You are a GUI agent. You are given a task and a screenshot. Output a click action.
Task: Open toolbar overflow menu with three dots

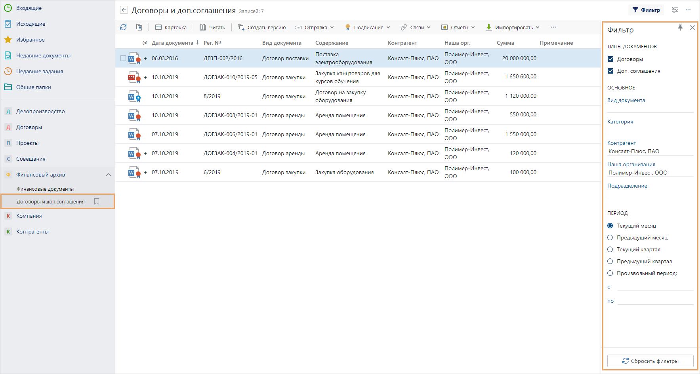[553, 27]
